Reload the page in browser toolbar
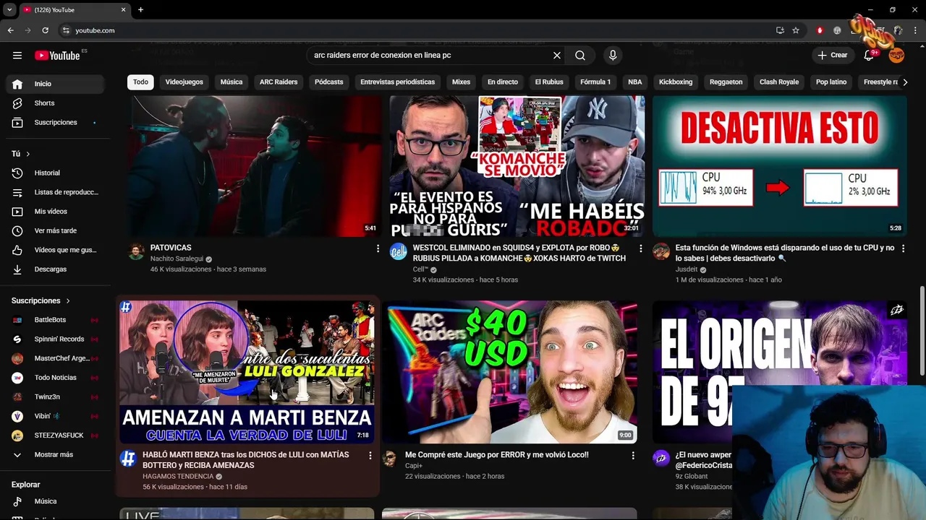The width and height of the screenshot is (926, 520). tap(45, 30)
